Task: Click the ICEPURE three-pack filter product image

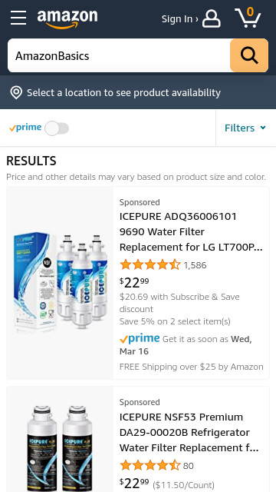Action: 60,283
